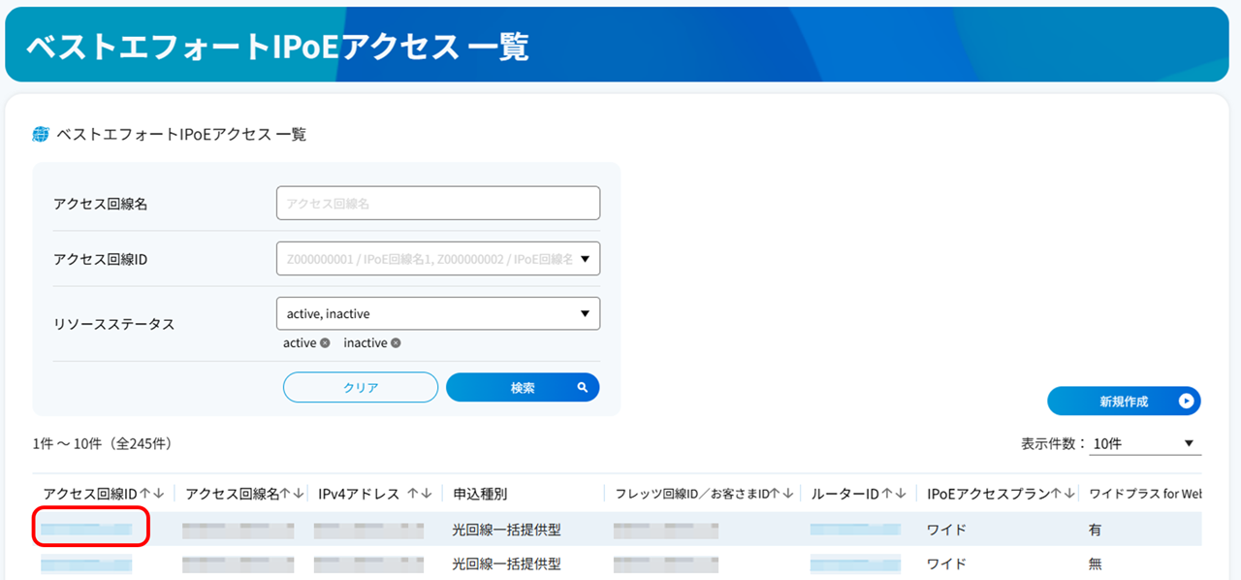The height and width of the screenshot is (580, 1241).
Task: Sort アクセス回線ID column descending with down arrow
Action: (x=158, y=494)
